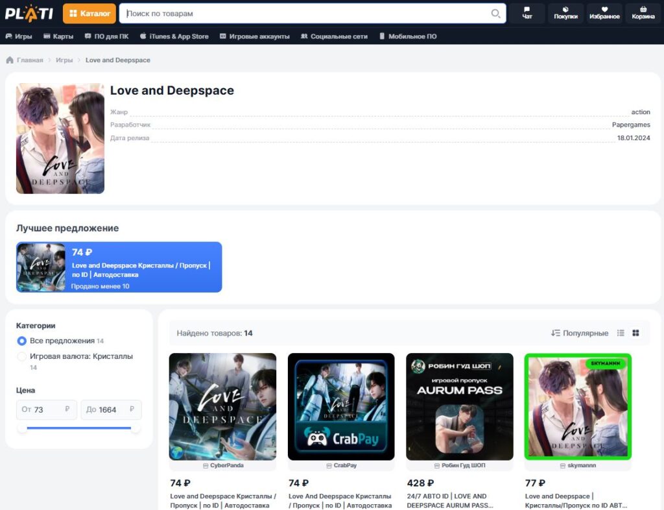
Task: Open 24/7 АВТО ID AURUM PASS title
Action: 450,501
